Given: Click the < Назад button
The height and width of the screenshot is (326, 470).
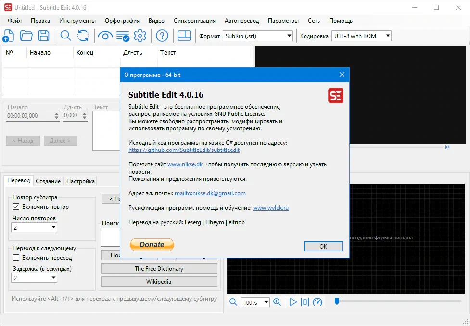Looking at the screenshot, I should (23, 140).
